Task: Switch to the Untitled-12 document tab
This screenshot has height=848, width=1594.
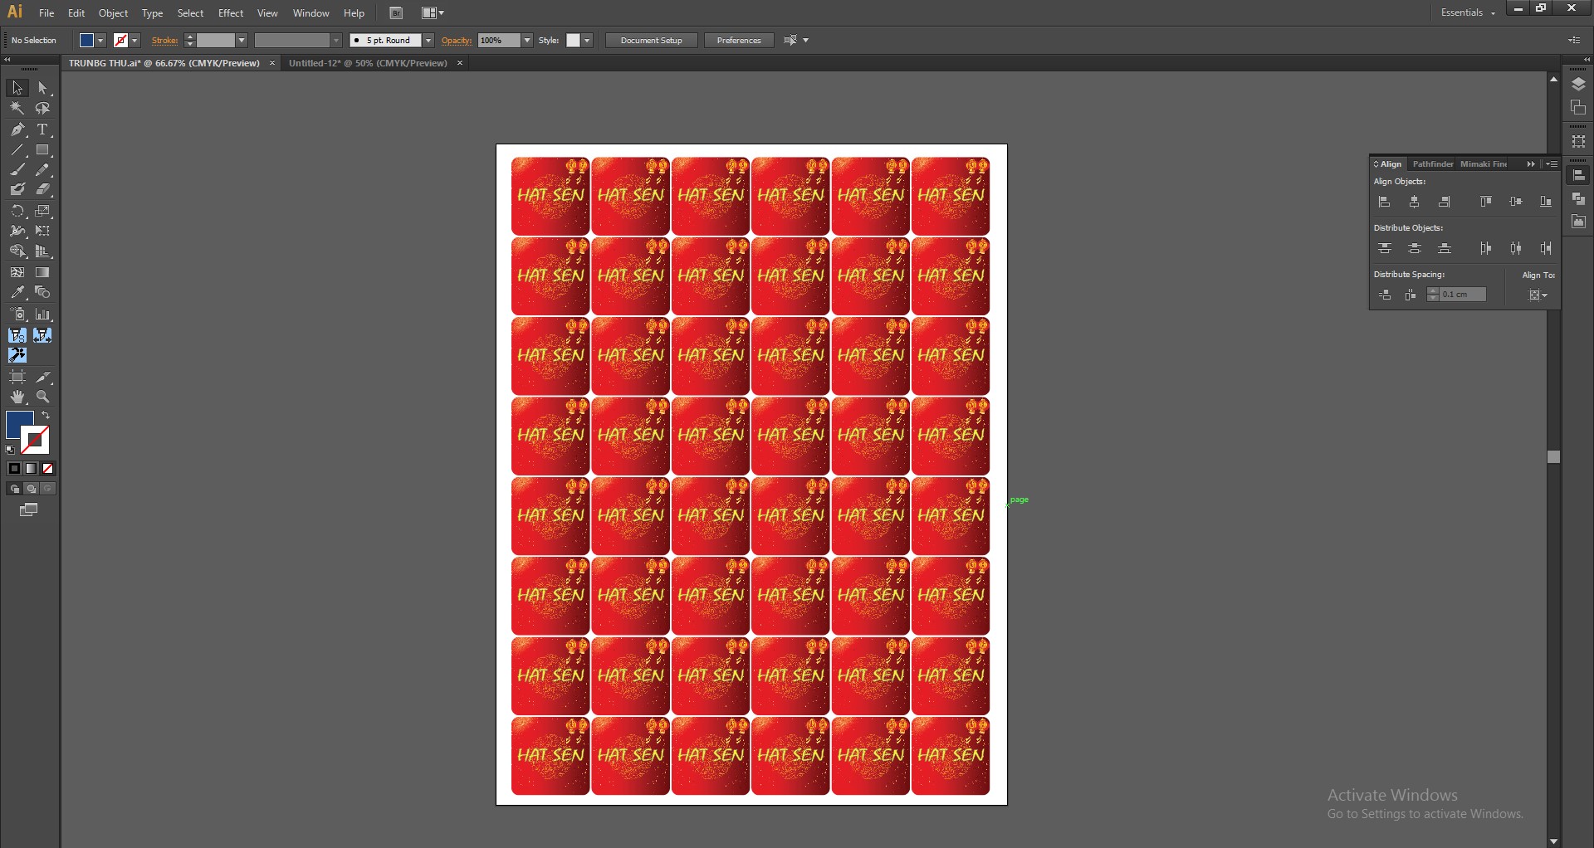Action: click(x=368, y=63)
